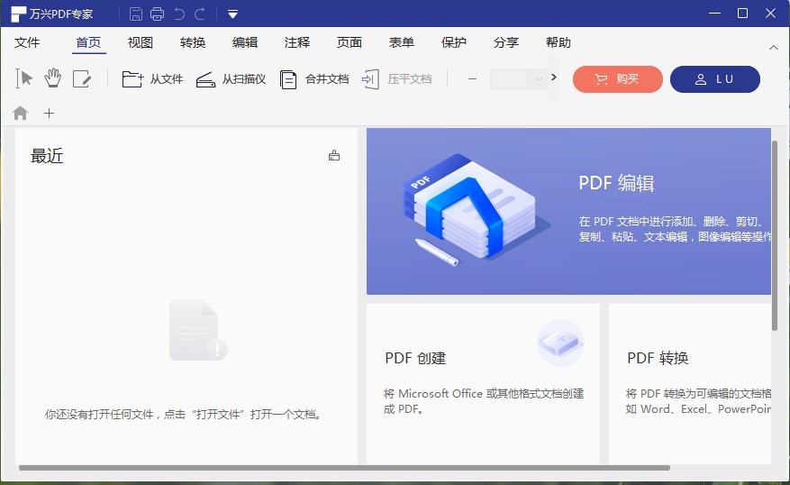Switch to the 视图 tab

(x=141, y=43)
